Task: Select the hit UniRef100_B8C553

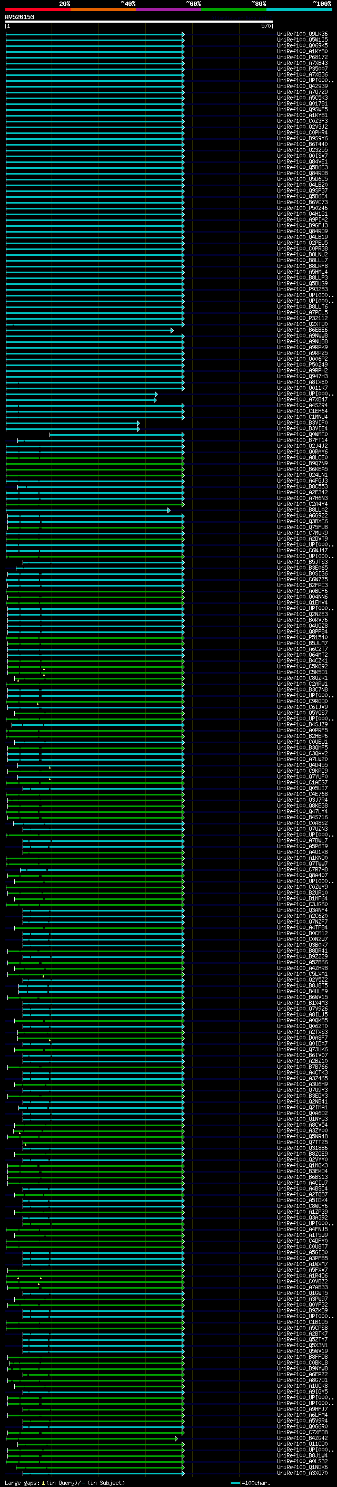Action: (x=302, y=487)
